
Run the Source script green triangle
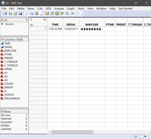(x=2, y=24)
